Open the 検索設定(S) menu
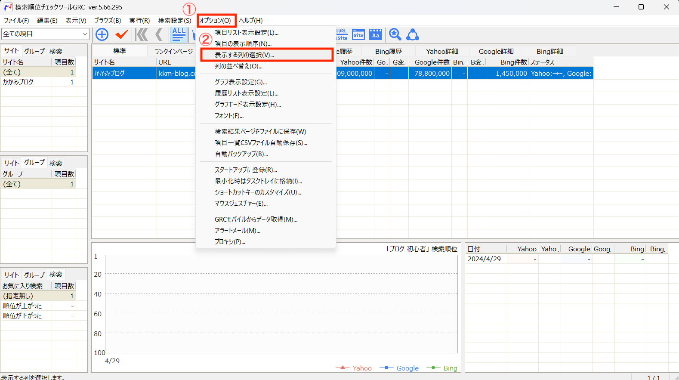This screenshot has height=380, width=679. click(174, 20)
